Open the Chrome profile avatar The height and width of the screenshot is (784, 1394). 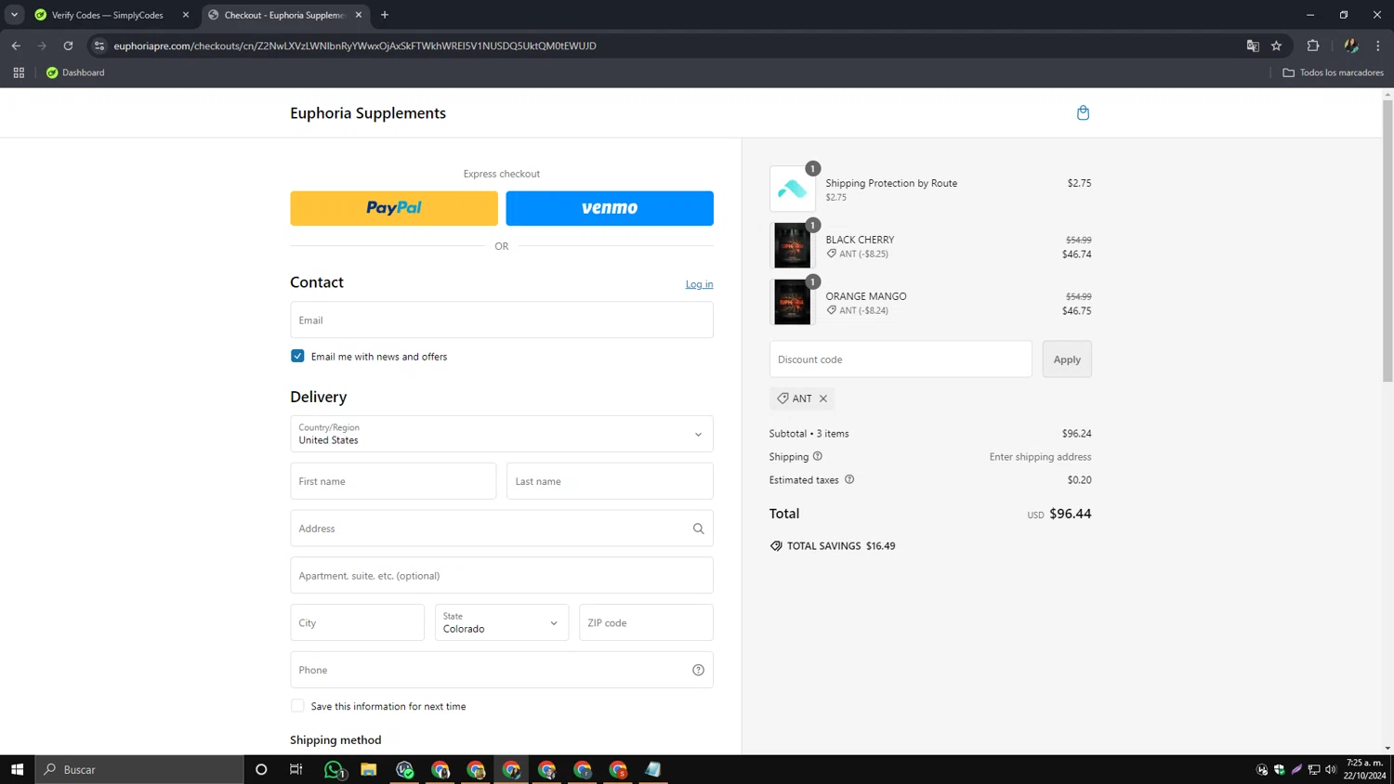click(1351, 46)
